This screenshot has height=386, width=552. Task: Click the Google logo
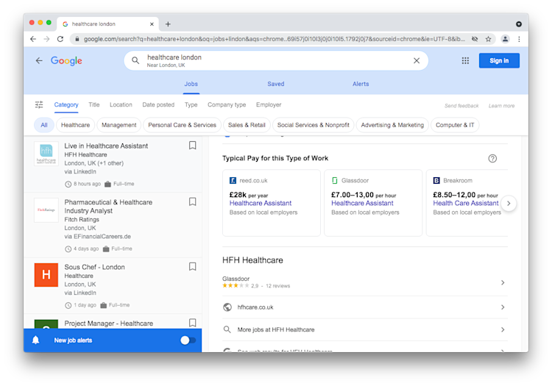coord(66,61)
